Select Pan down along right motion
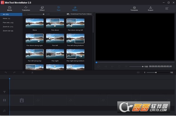176x116 pixels. pos(35,39)
